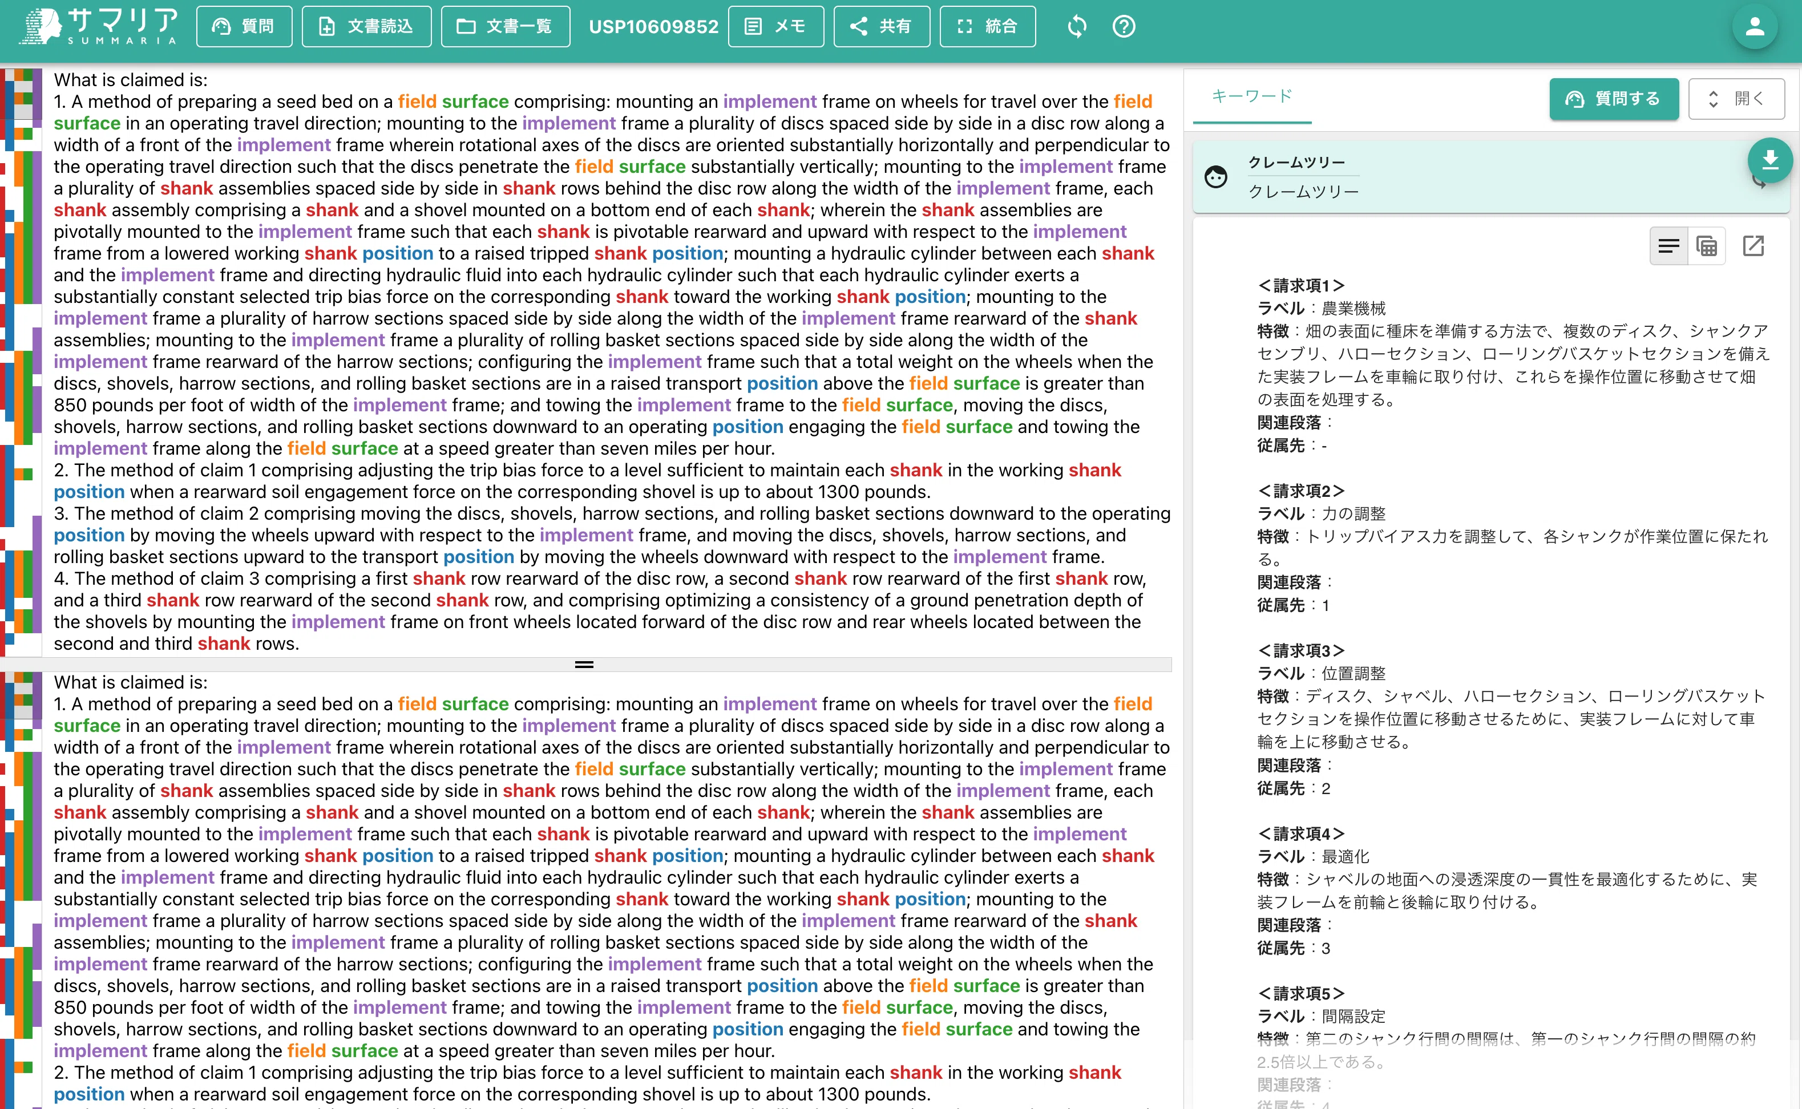This screenshot has width=1802, height=1109.
Task: Click the bold クレームツリー card title
Action: tap(1296, 162)
